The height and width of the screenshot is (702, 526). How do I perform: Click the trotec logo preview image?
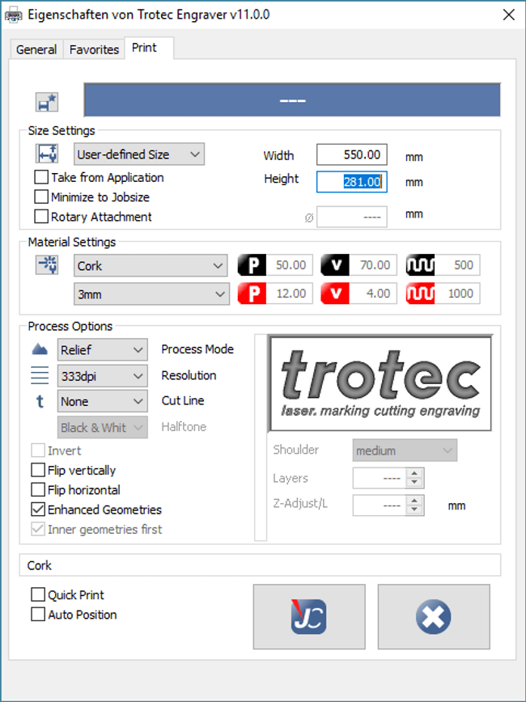tap(380, 383)
